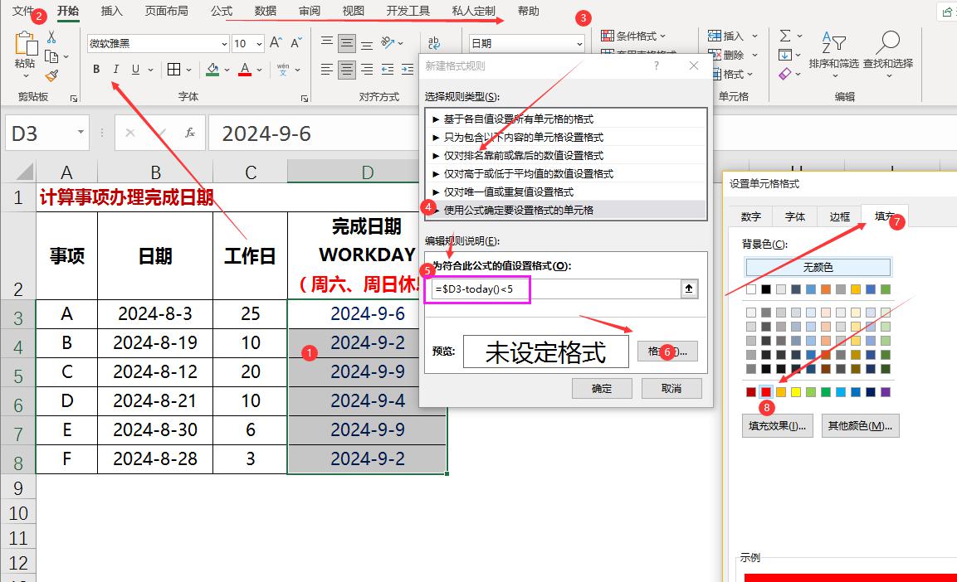Viewport: 957px width, 582px height.
Task: Open the 页面布局 ribbon tab
Action: pyautogui.click(x=167, y=11)
